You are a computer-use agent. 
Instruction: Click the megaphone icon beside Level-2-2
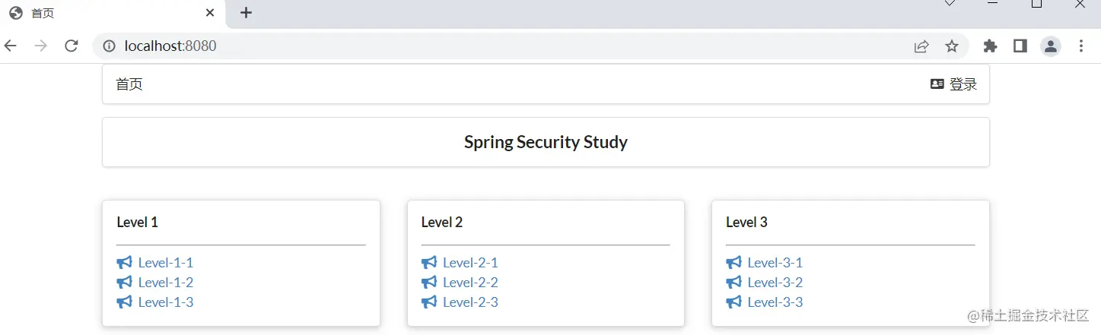429,283
